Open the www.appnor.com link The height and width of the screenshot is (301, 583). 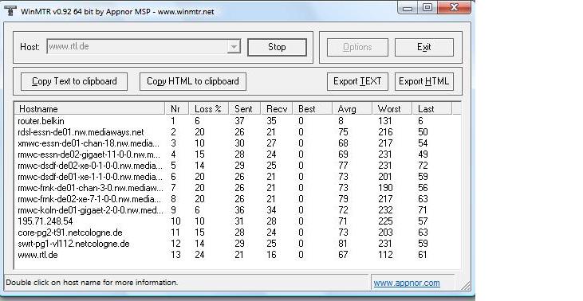407,283
